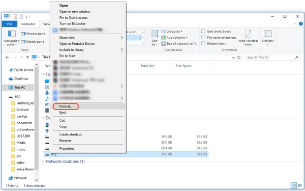305x191 pixels.
Task: Open Help with the question mark
Action: 301,24
